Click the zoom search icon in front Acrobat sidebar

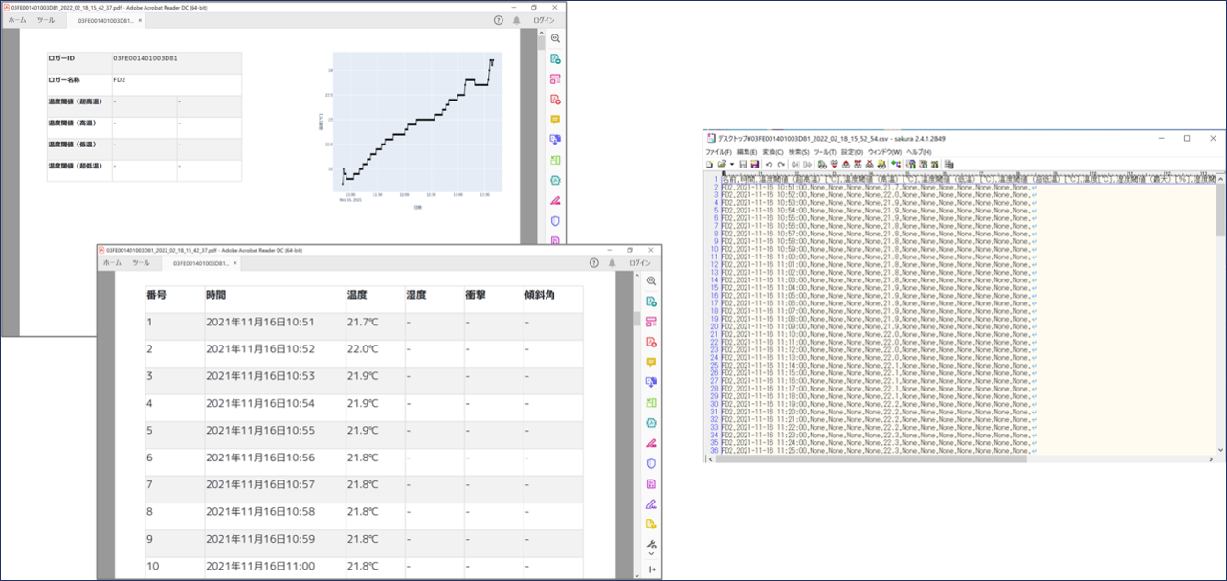(651, 281)
